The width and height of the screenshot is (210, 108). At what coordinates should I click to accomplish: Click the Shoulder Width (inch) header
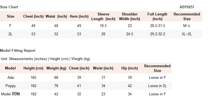coord(130,17)
